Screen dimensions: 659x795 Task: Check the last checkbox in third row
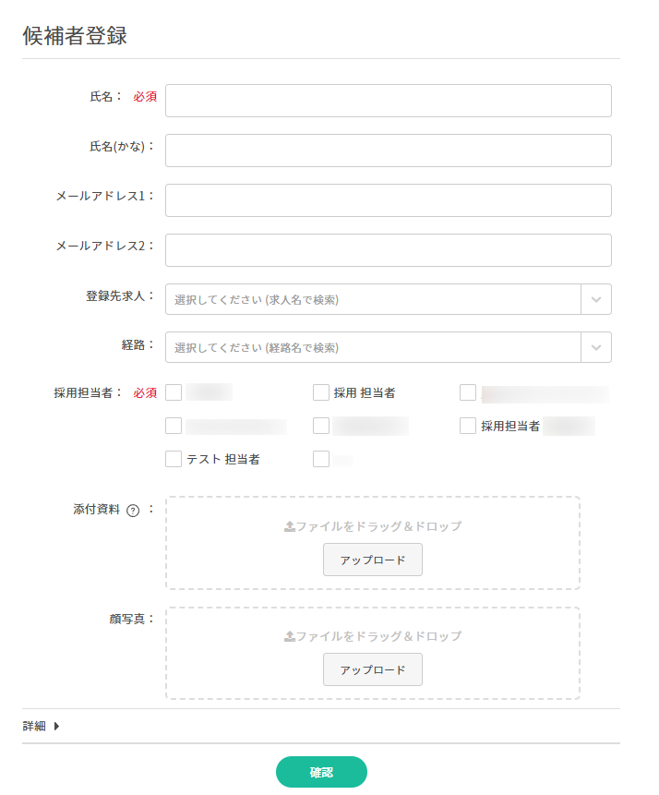coord(321,459)
